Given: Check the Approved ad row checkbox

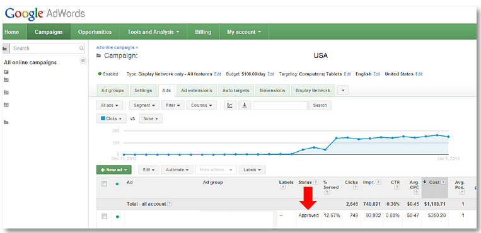Looking at the screenshot, I should [x=104, y=217].
